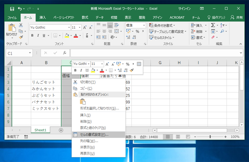Select Format Cells (セルの書式設定) in context menu

(x=99, y=135)
